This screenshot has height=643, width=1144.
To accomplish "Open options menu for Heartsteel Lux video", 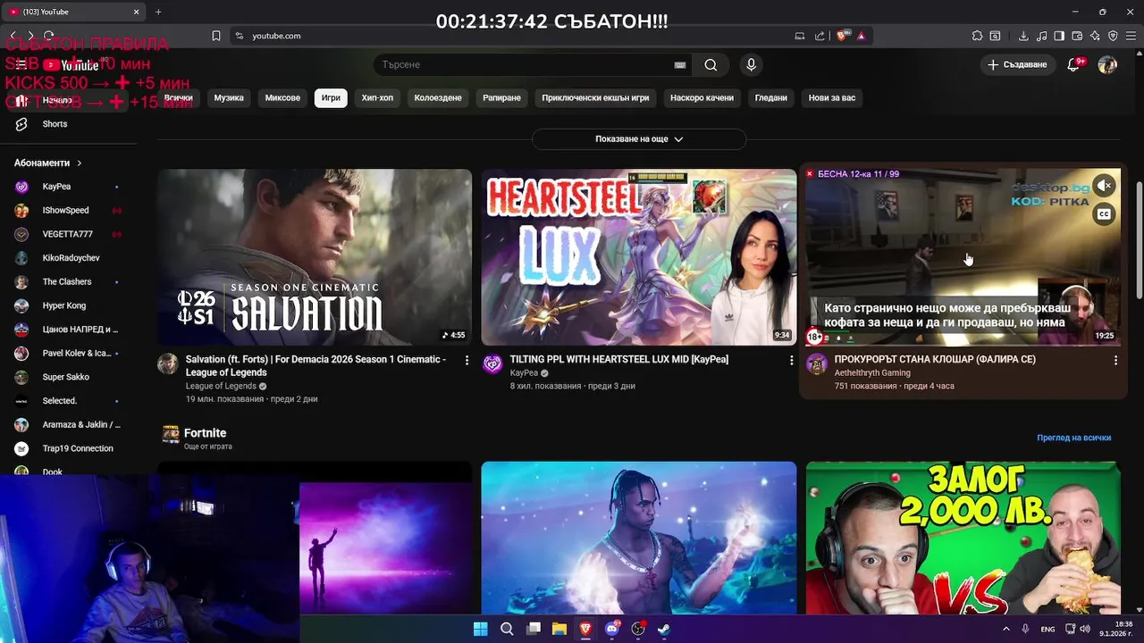I will [791, 360].
